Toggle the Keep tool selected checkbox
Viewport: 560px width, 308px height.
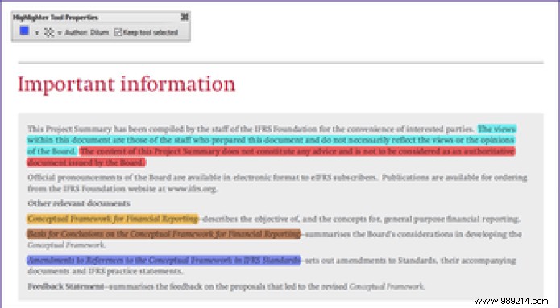[118, 32]
